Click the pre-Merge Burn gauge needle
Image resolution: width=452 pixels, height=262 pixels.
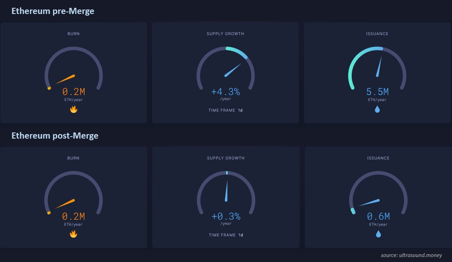65,79
